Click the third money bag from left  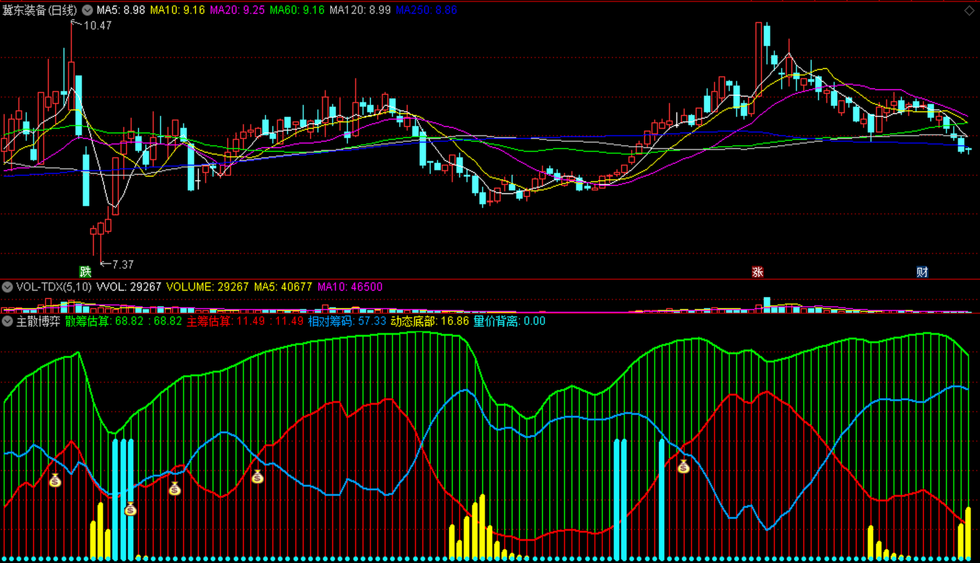point(175,488)
